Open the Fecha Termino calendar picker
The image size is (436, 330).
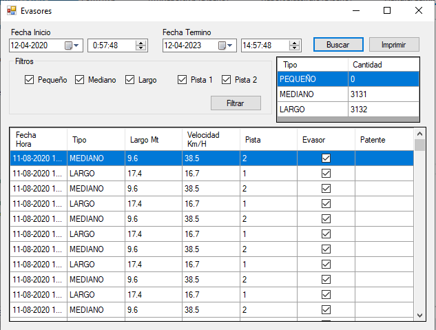226,45
